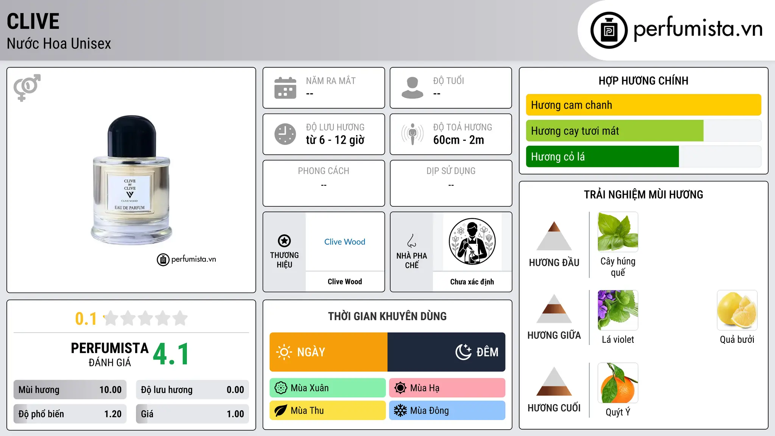
Task: Click the leaf icon beside Mùa Thu
Action: point(281,411)
